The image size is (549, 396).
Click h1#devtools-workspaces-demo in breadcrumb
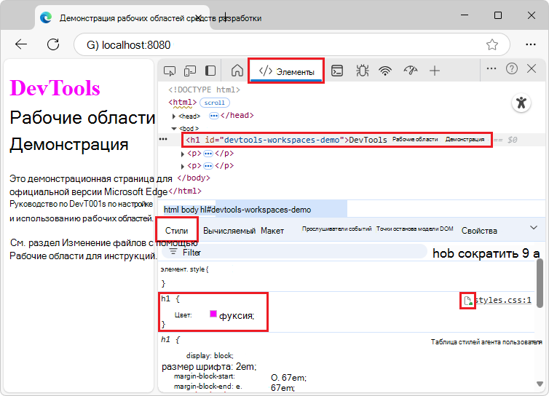tap(256, 210)
